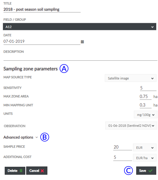Image resolution: width=158 pixels, height=180 pixels.
Task: Open the EUR/ha additional cost dropdown
Action: [145, 158]
